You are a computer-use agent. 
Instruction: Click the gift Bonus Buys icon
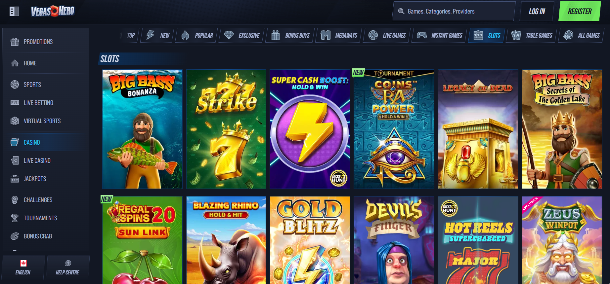coord(276,35)
